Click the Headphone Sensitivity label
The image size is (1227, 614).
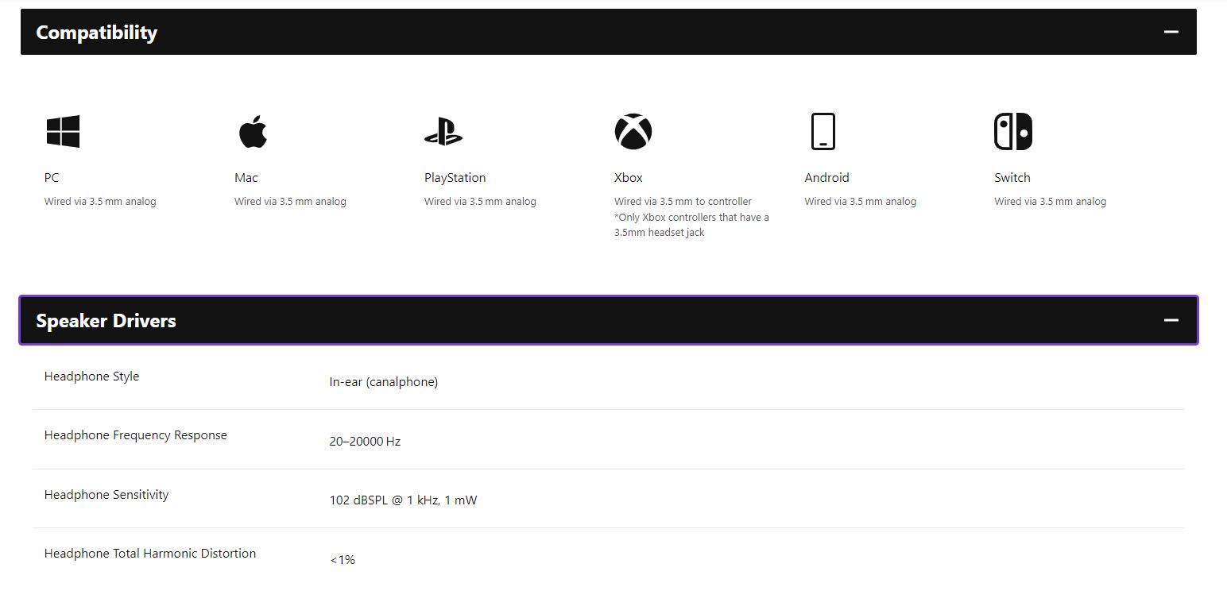coord(106,495)
